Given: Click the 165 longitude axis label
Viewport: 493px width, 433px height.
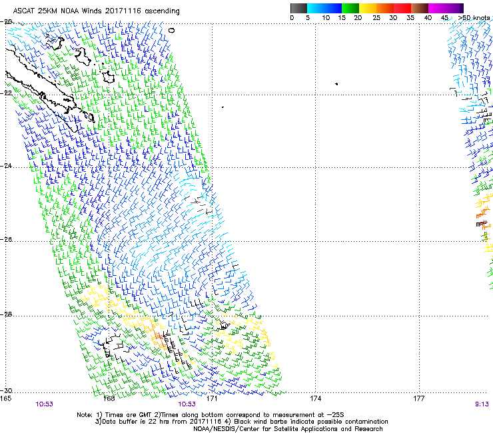Looking at the screenshot, I should [5, 398].
